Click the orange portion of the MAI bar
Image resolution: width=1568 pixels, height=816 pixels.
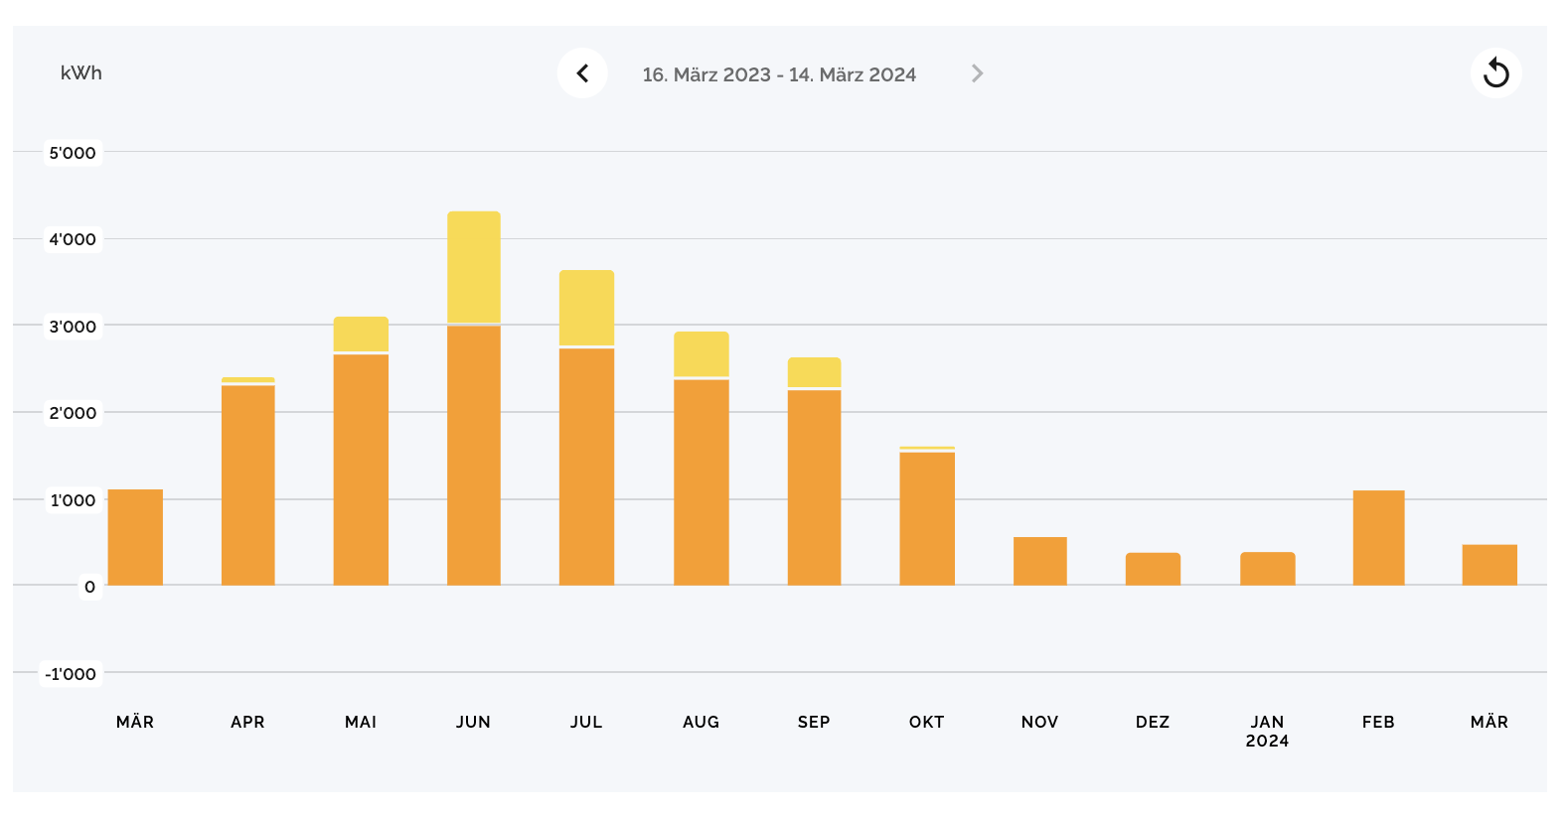[x=361, y=470]
